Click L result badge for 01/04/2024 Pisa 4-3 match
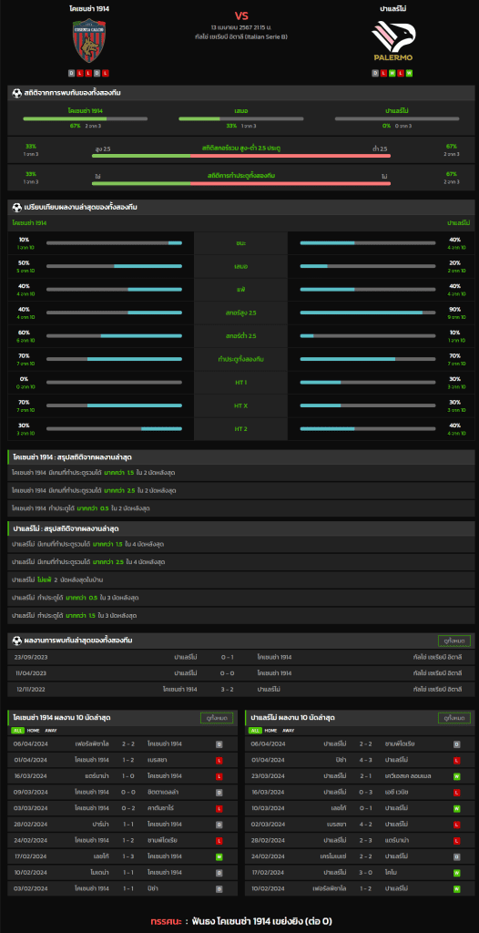 point(456,760)
